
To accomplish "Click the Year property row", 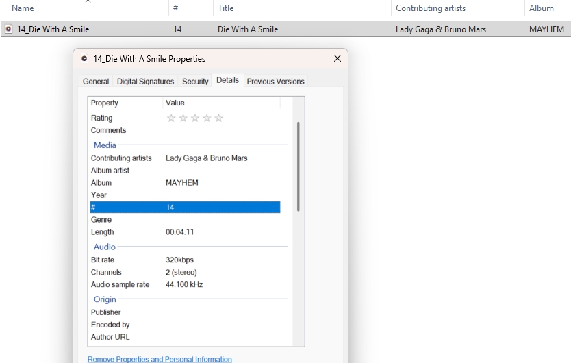I will point(185,195).
